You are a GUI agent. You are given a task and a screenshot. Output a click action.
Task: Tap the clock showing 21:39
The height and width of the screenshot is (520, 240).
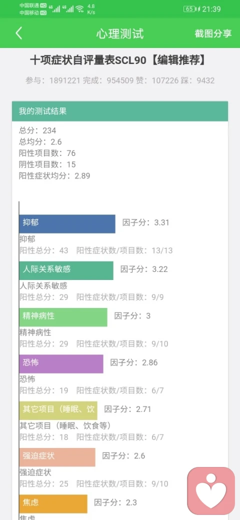[x=211, y=9]
